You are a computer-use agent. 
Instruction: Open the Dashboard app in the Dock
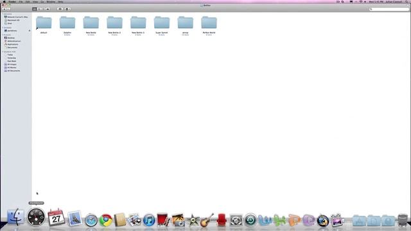click(36, 217)
